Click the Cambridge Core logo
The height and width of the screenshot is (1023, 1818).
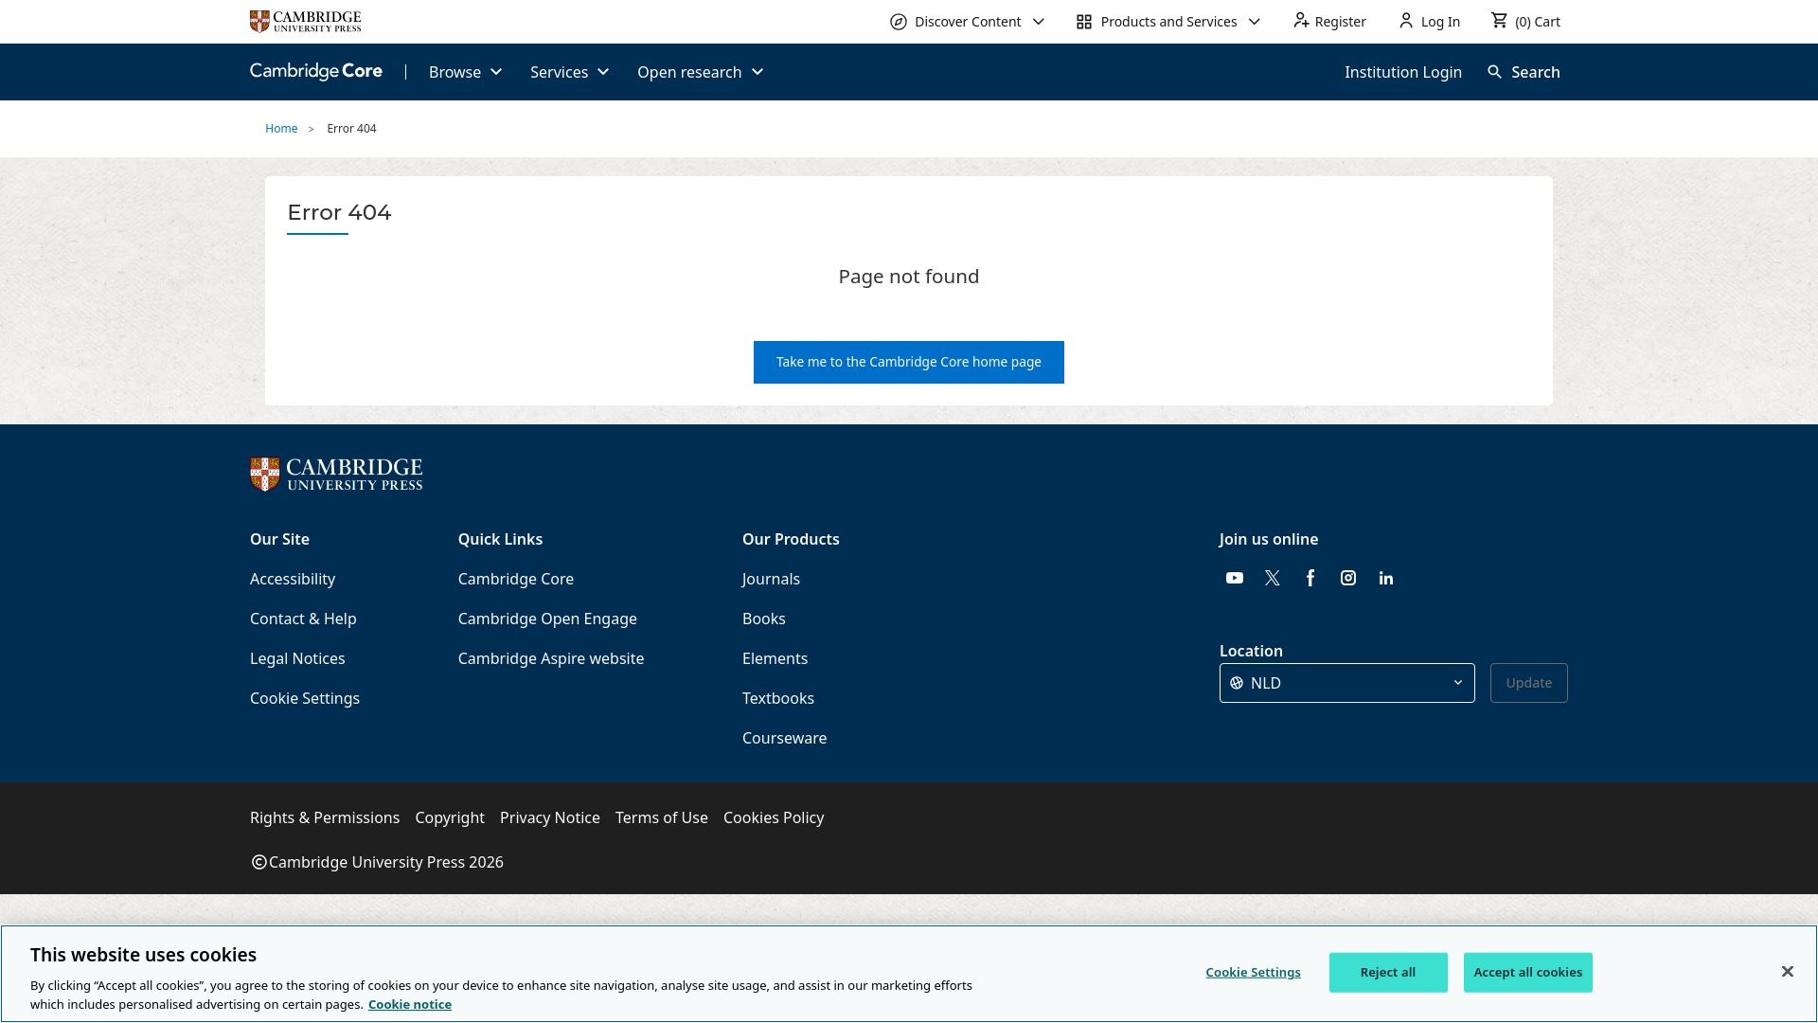pyautogui.click(x=316, y=72)
